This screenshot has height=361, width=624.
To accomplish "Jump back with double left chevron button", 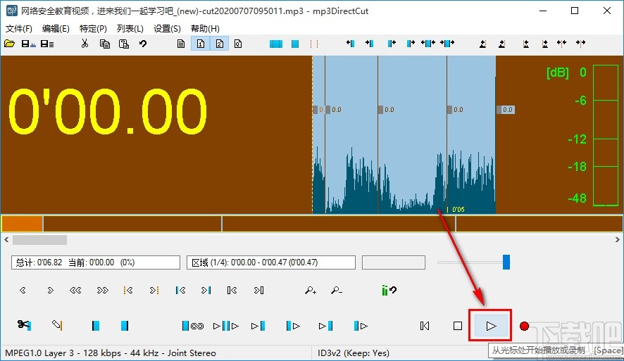I will pyautogui.click(x=75, y=290).
